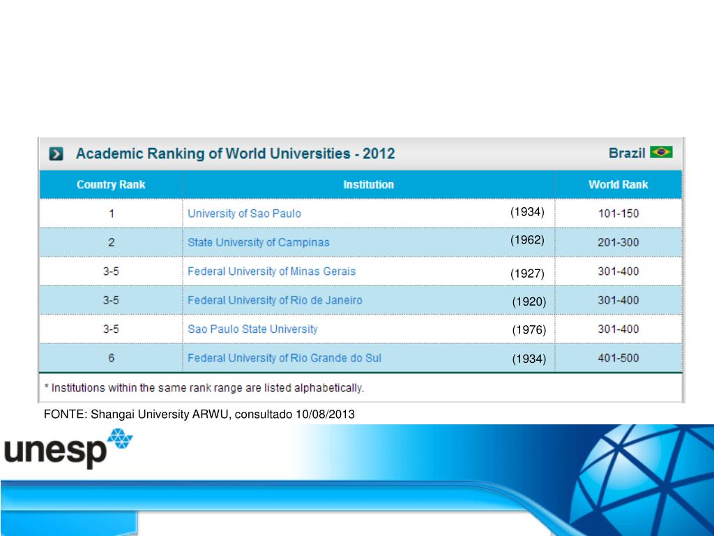Select 301-400 in the Minas Gerais row

618,271
